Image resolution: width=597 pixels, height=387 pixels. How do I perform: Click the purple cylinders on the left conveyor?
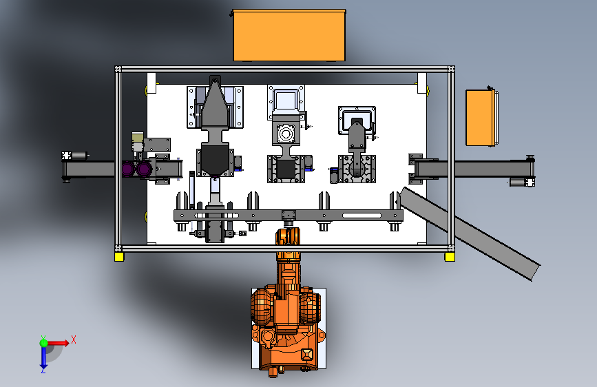coord(137,169)
